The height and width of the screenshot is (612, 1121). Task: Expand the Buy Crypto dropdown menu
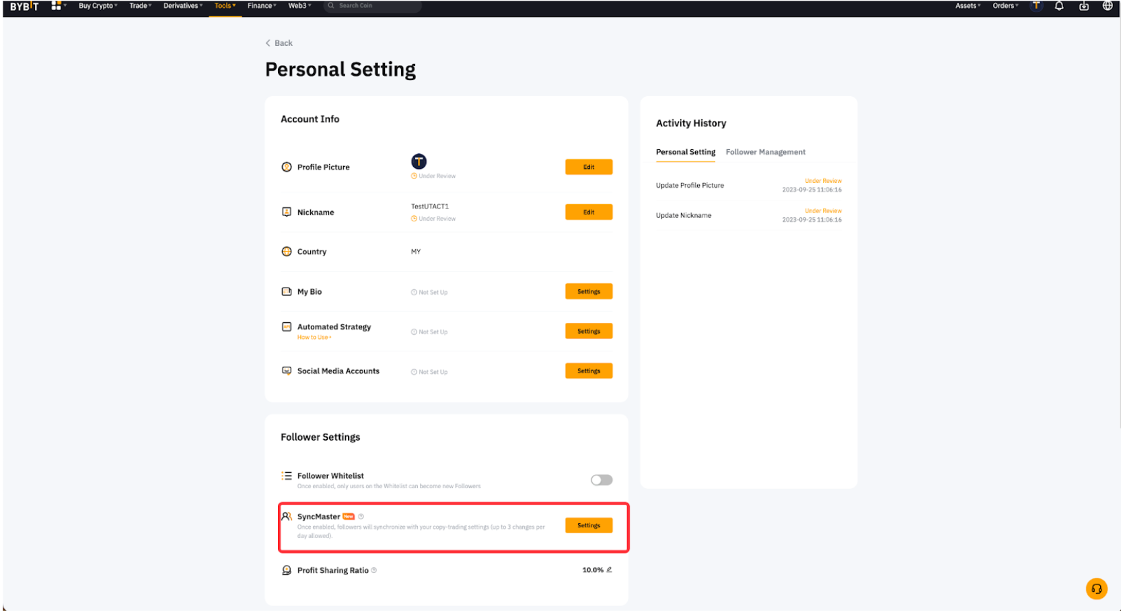tap(98, 5)
